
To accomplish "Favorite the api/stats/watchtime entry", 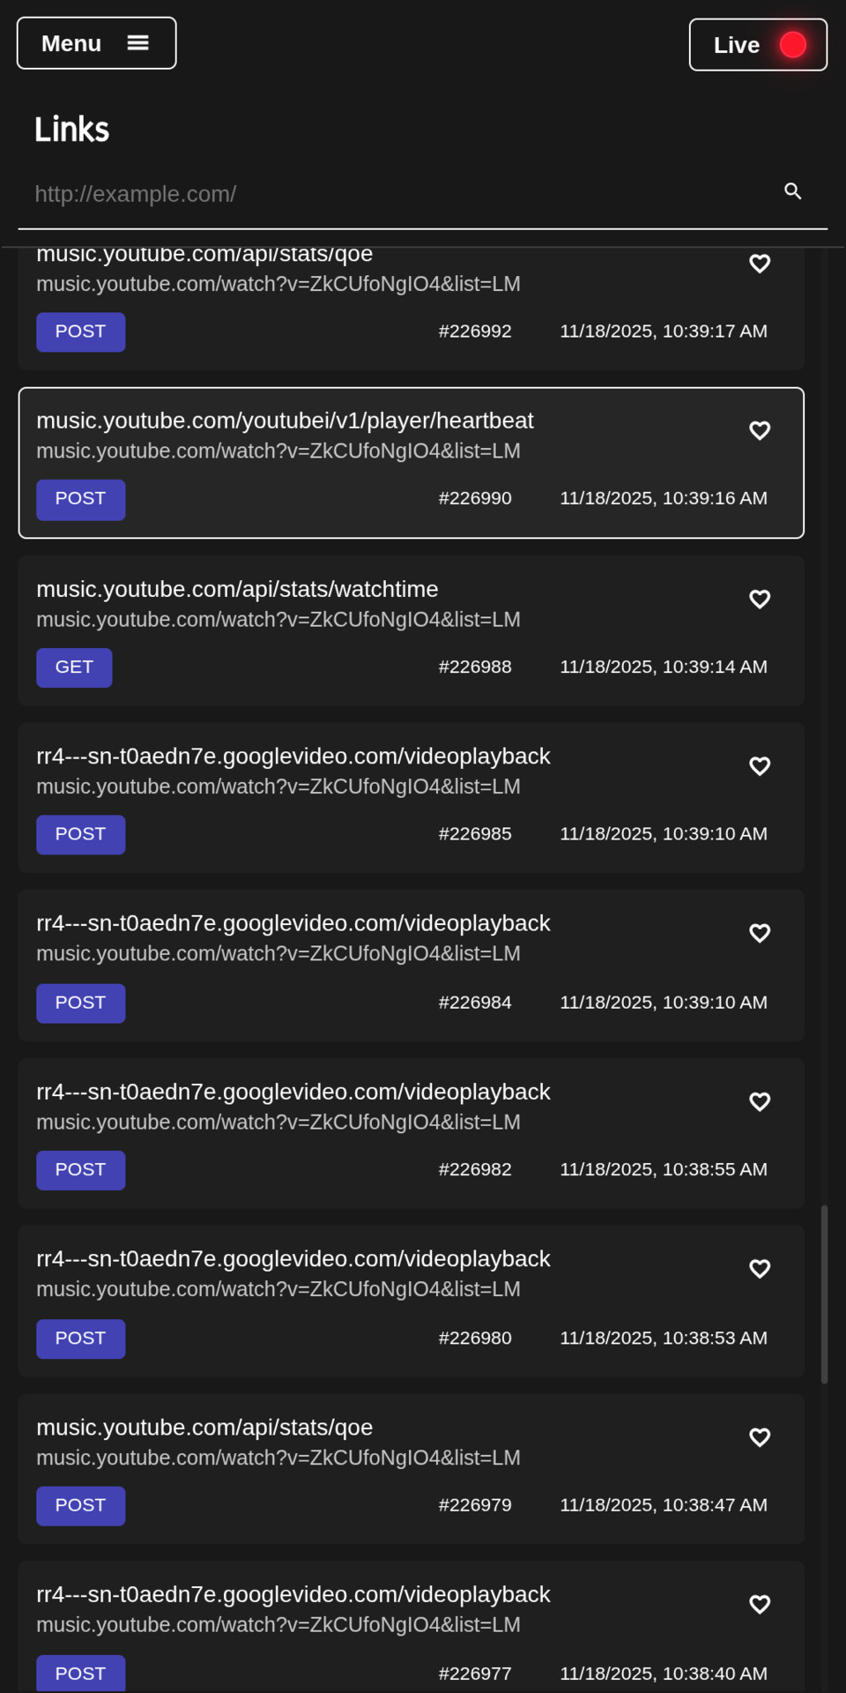I will pyautogui.click(x=759, y=599).
